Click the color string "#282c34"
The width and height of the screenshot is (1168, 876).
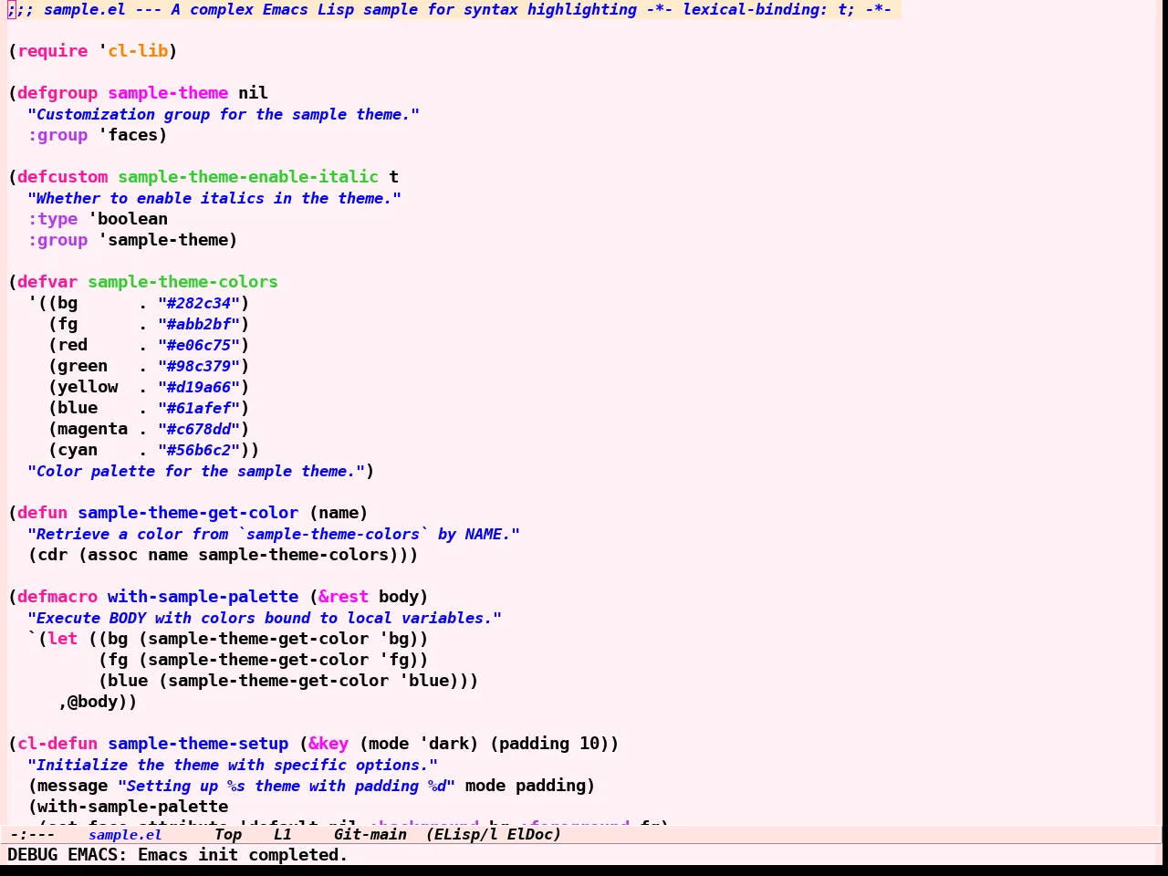click(x=198, y=303)
